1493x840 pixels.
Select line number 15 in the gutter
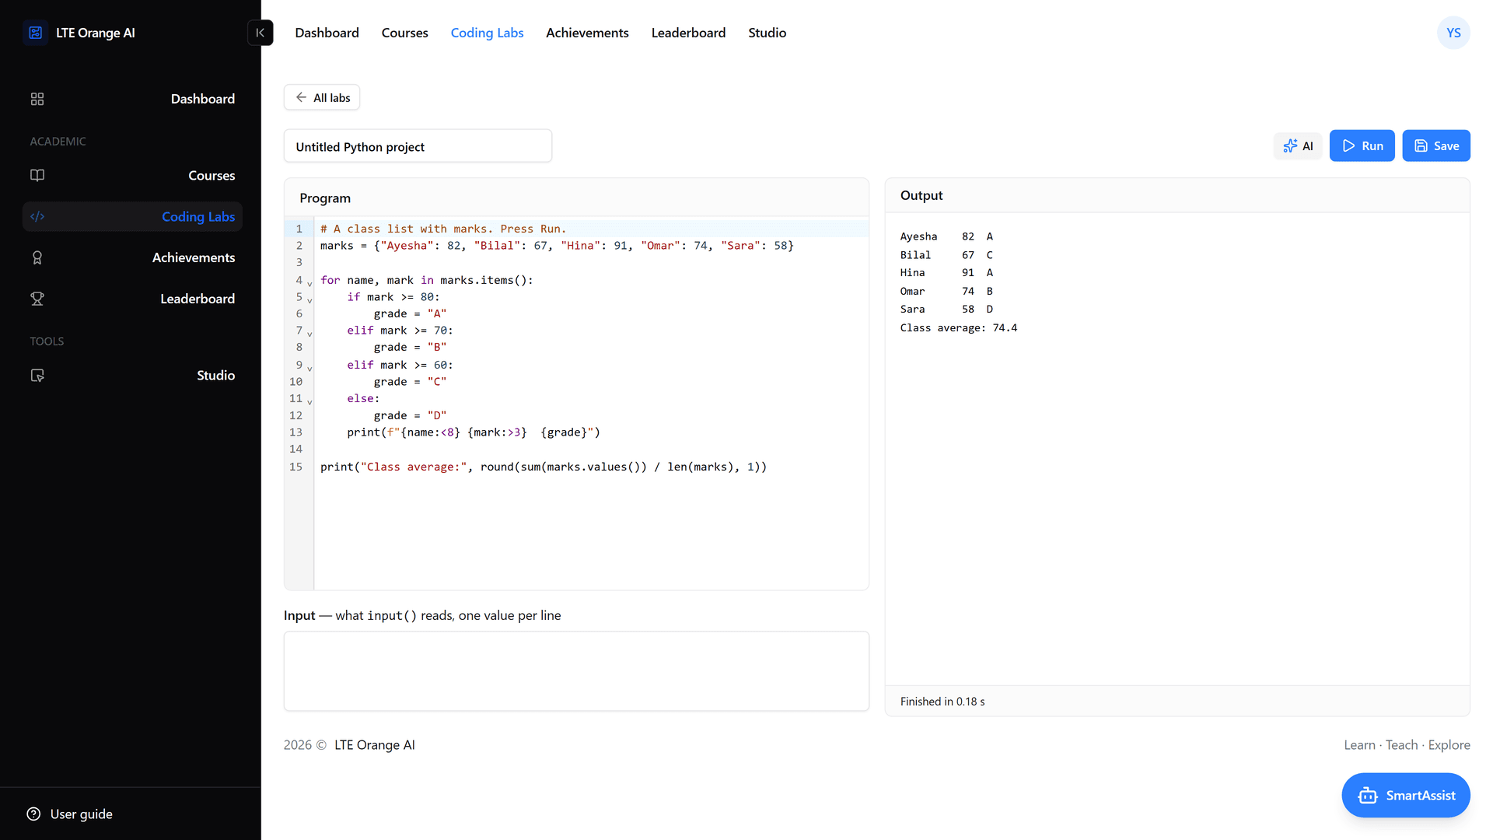[295, 467]
